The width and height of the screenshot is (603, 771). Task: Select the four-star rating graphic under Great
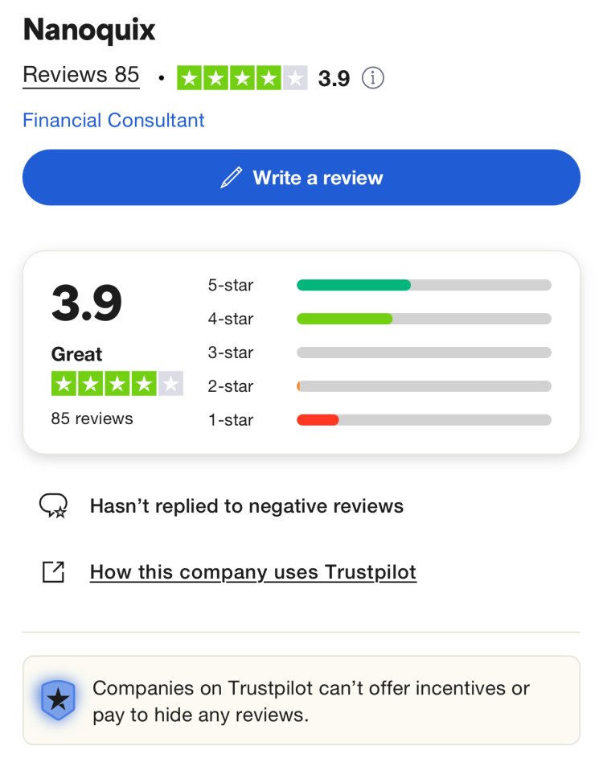[117, 384]
